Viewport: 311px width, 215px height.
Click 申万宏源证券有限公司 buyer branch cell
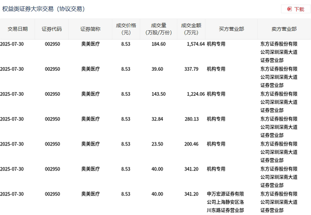[225, 202]
